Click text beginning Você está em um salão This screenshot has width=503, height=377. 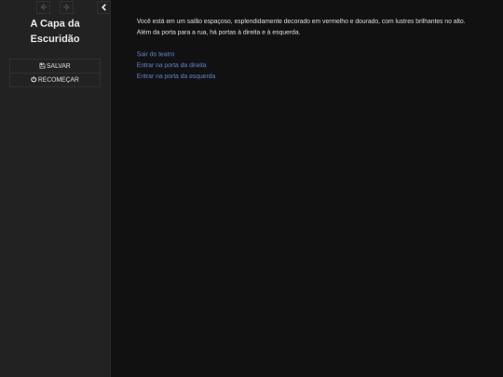(x=301, y=21)
